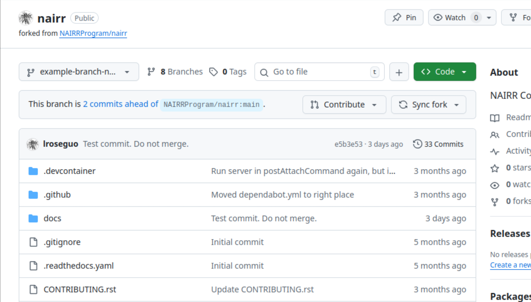View the 8 Branches list
This screenshot has height=302, width=531.
tap(175, 72)
